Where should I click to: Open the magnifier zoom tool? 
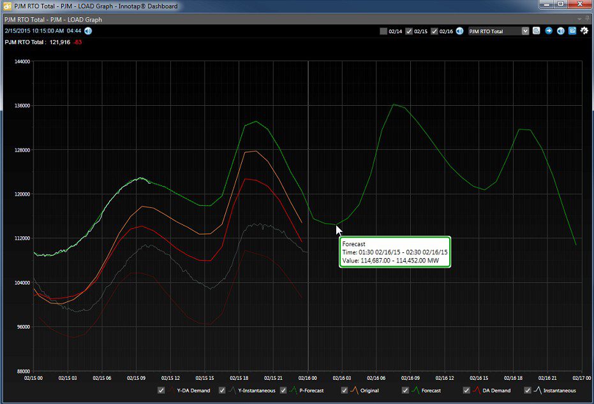pyautogui.click(x=536, y=31)
